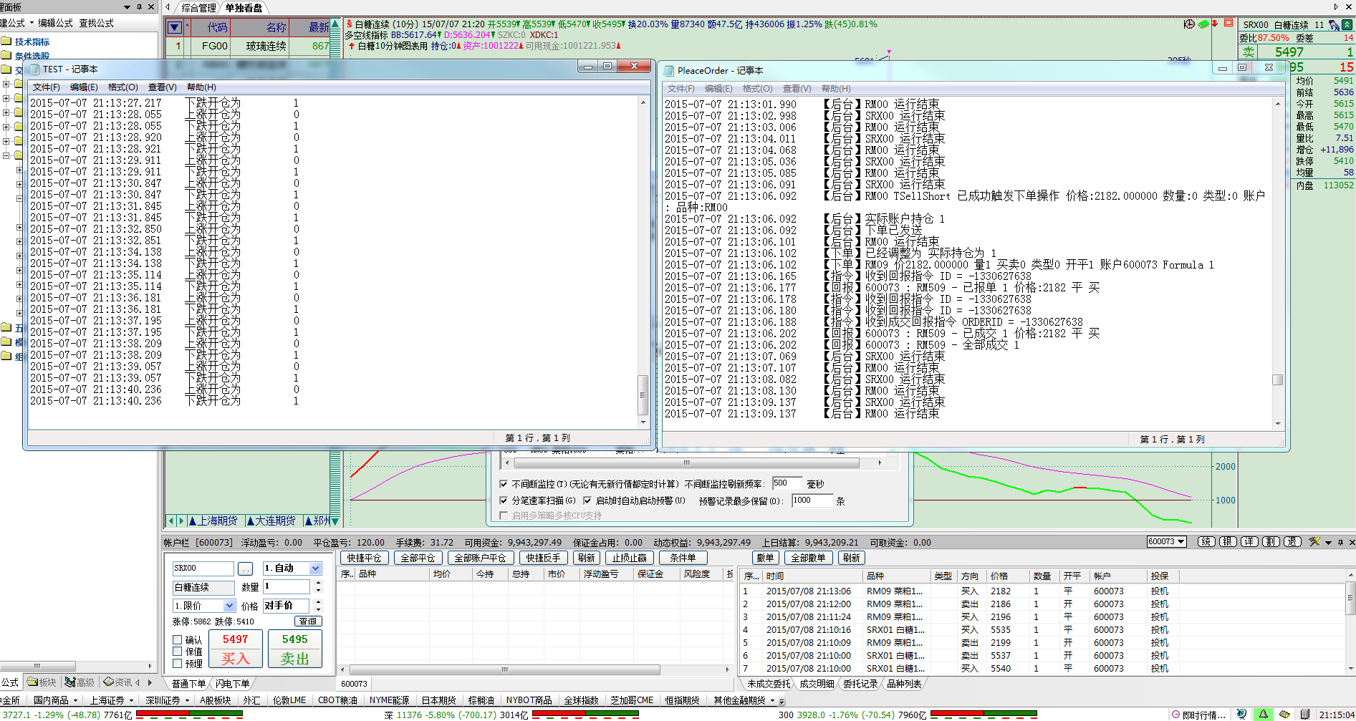1356x721 pixels.
Task: Increase the 数量 quantity stepper
Action: point(319,583)
